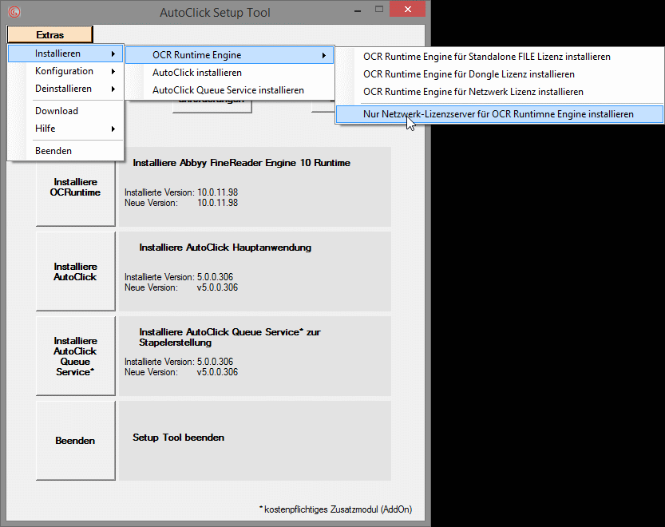Select OCR Runtime Engine submenu entry
Viewport: 665px width, 527px height.
point(230,55)
